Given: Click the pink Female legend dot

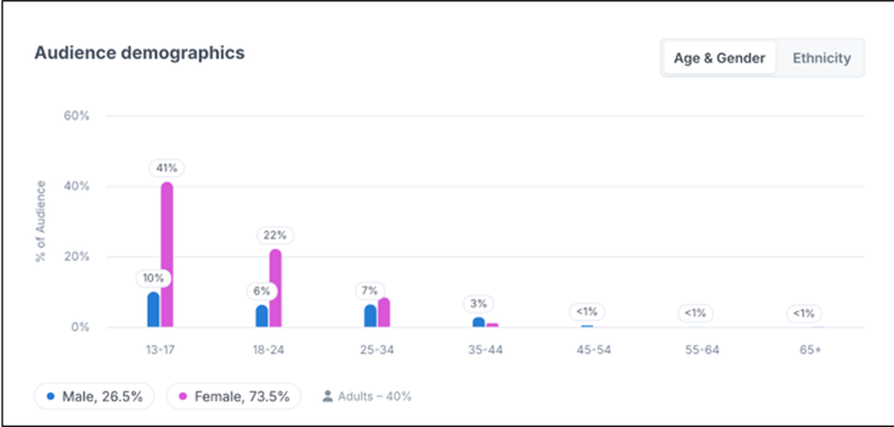Looking at the screenshot, I should click(x=183, y=397).
